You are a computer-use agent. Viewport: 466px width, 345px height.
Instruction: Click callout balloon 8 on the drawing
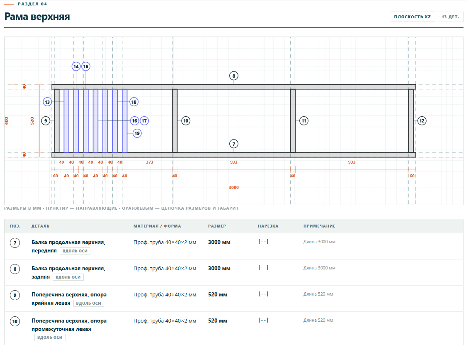(234, 76)
